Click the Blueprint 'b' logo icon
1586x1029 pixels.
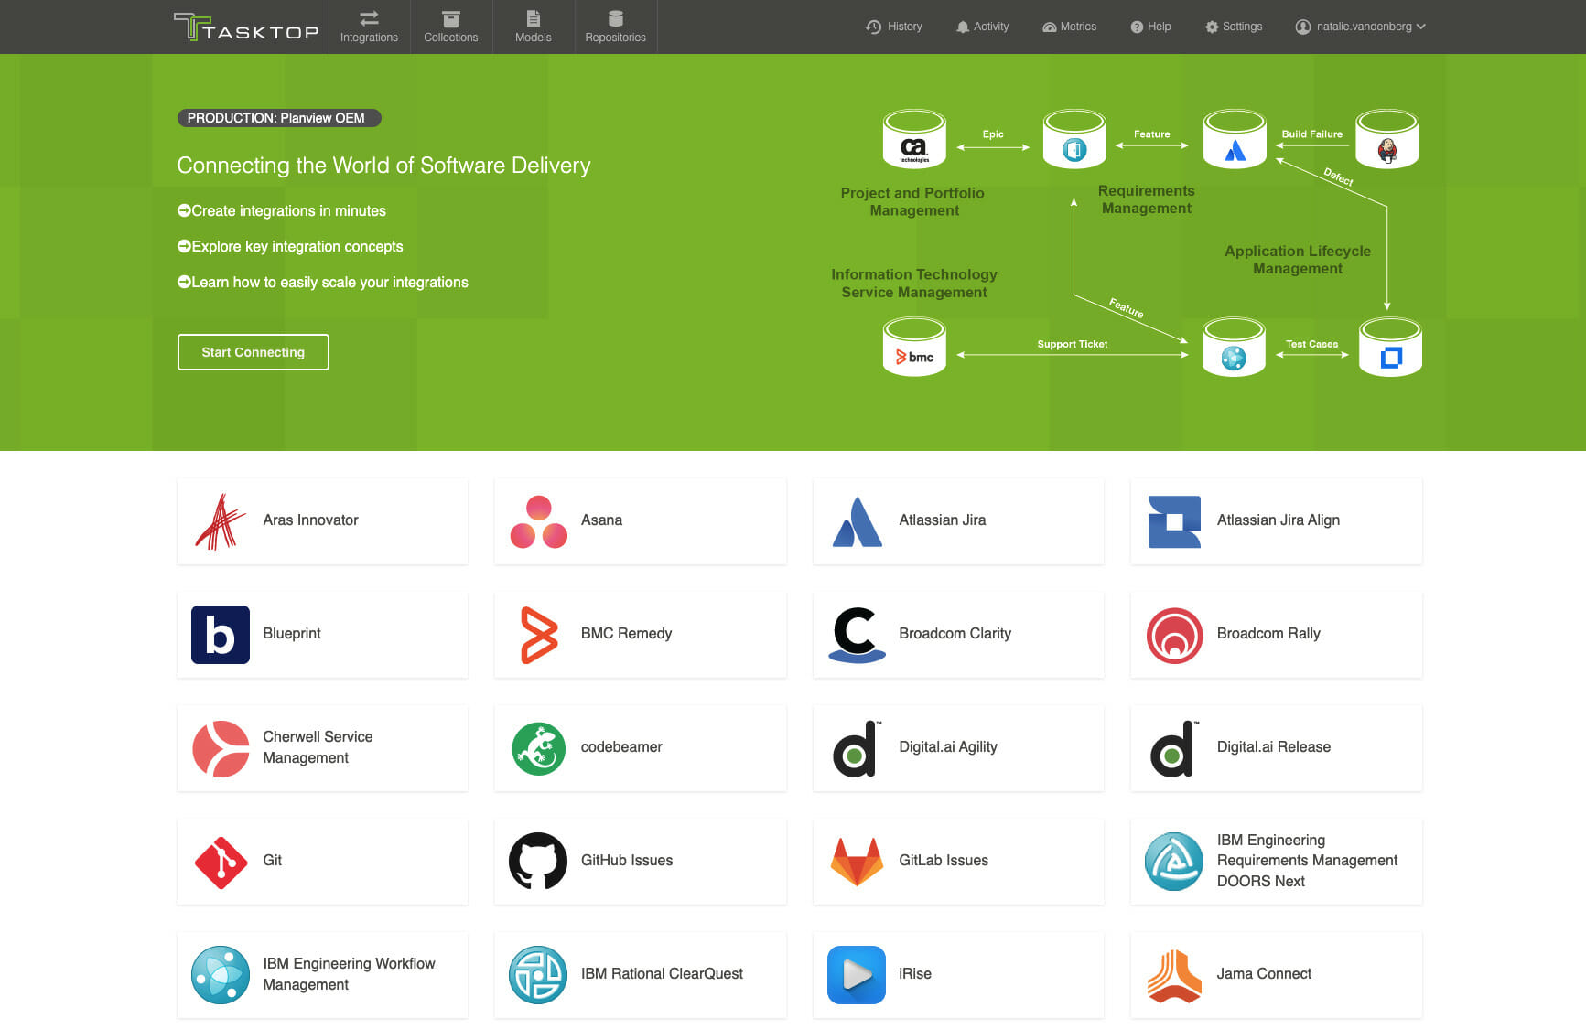point(220,635)
